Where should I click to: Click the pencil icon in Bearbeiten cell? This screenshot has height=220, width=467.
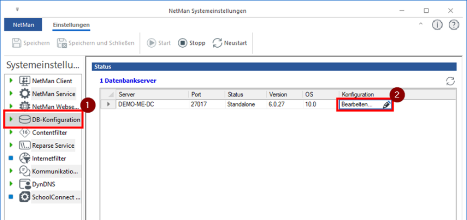pyautogui.click(x=387, y=105)
